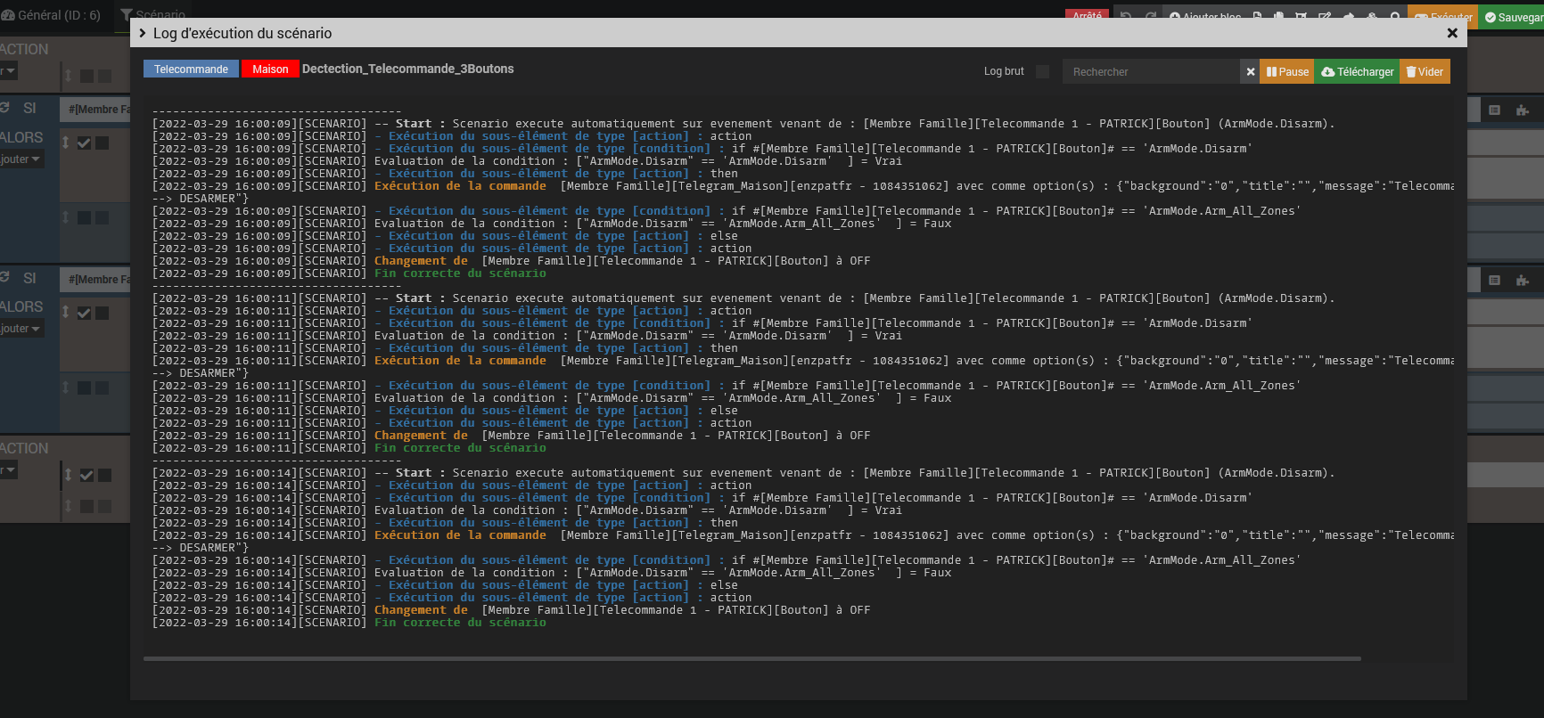Type in the Rechercher search field
This screenshot has height=718, width=1544.
coord(1150,72)
